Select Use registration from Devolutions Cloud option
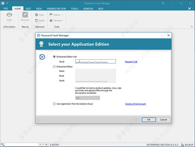 click(x=54, y=104)
